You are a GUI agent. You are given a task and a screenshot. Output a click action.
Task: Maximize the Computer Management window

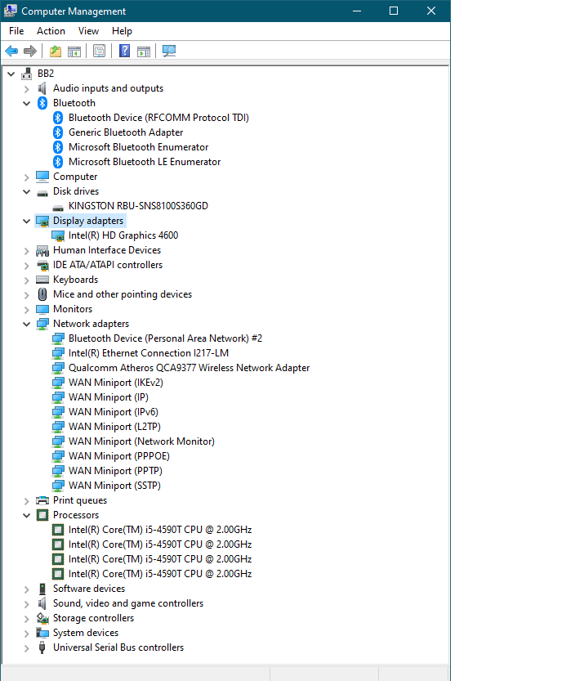(x=394, y=11)
